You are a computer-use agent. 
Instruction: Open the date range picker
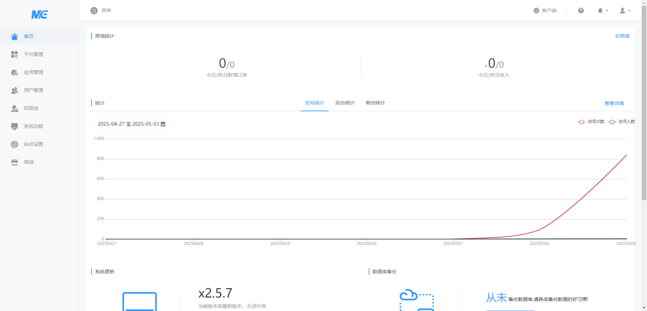tap(131, 124)
